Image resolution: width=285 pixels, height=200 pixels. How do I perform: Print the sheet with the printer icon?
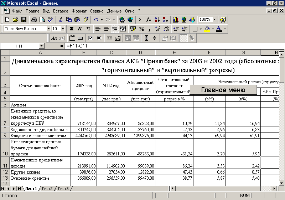click(x=34, y=20)
